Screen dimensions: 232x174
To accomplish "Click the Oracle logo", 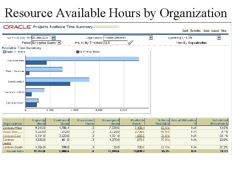I will tap(17, 27).
